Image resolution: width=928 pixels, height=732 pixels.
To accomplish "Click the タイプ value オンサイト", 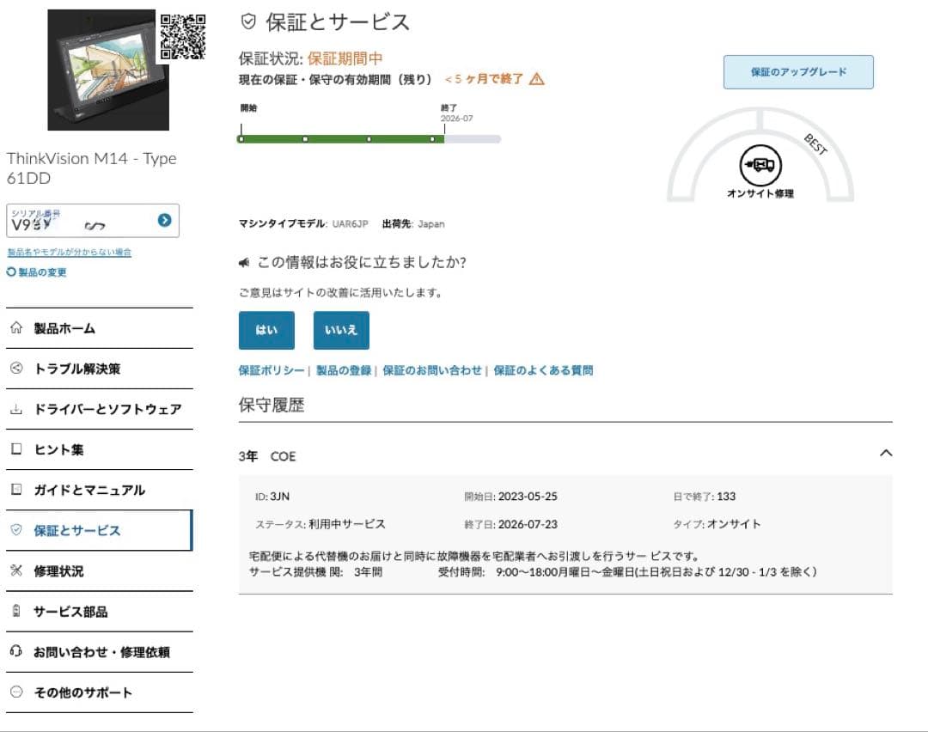I will coord(734,524).
